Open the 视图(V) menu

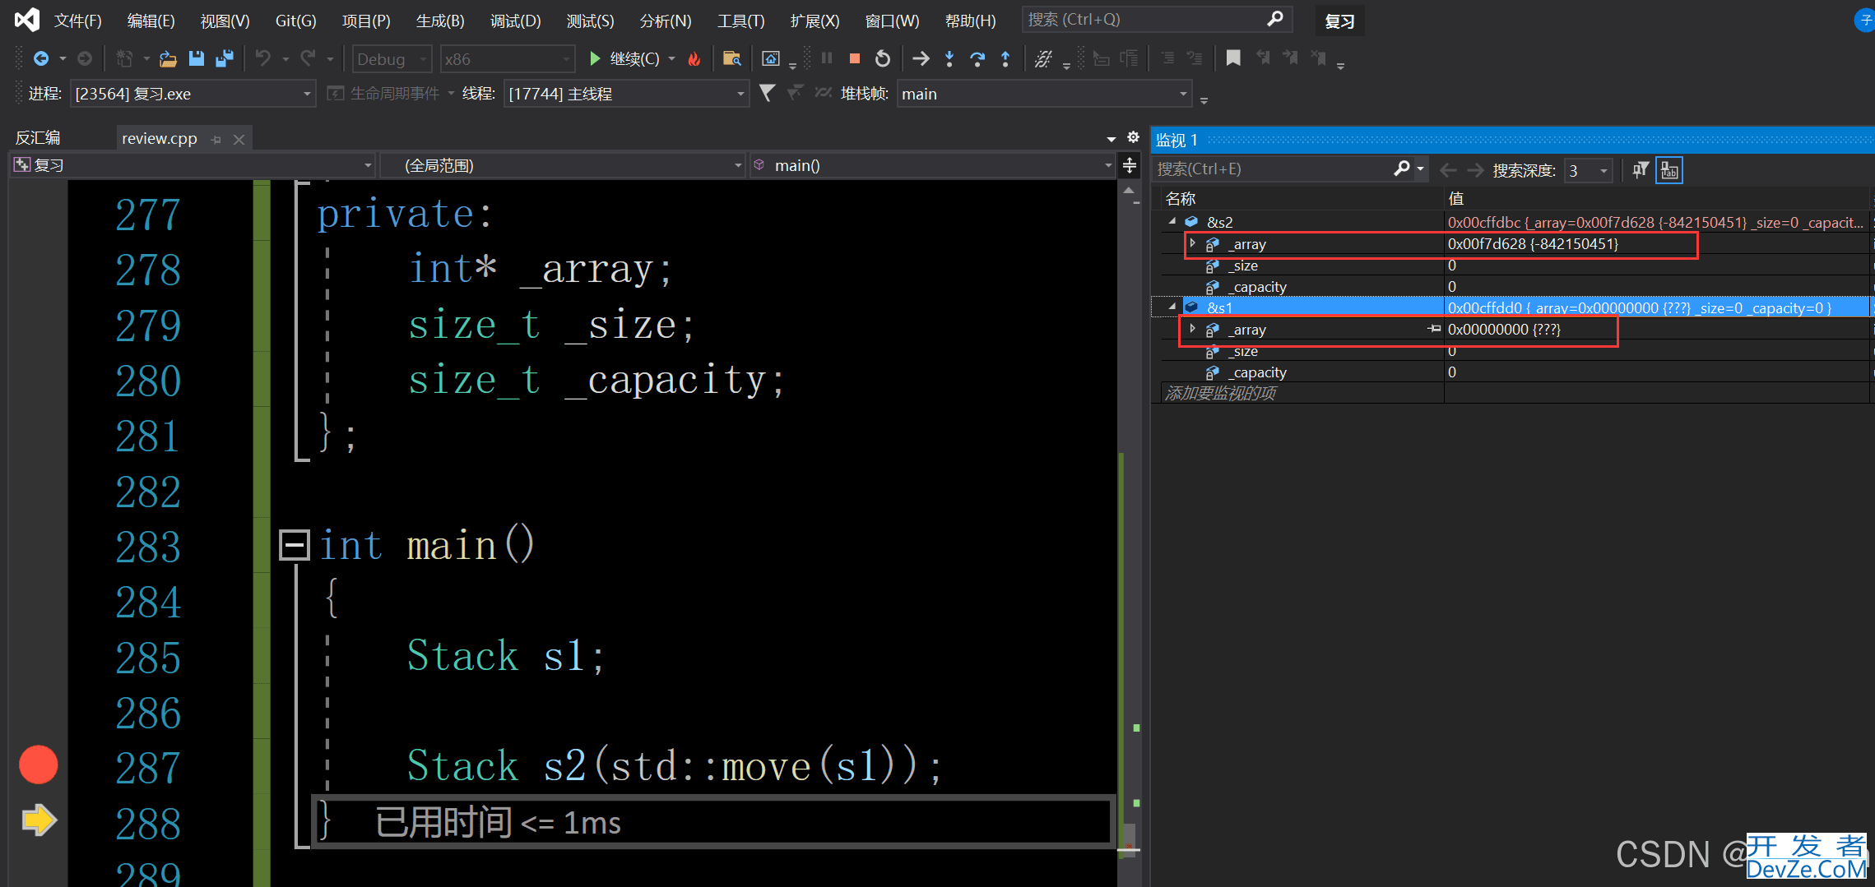click(225, 21)
